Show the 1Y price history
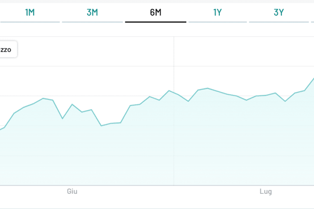This screenshot has width=314, height=209. pyautogui.click(x=218, y=12)
